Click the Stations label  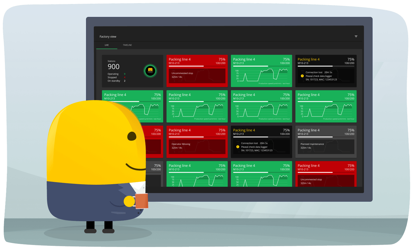click(x=111, y=61)
